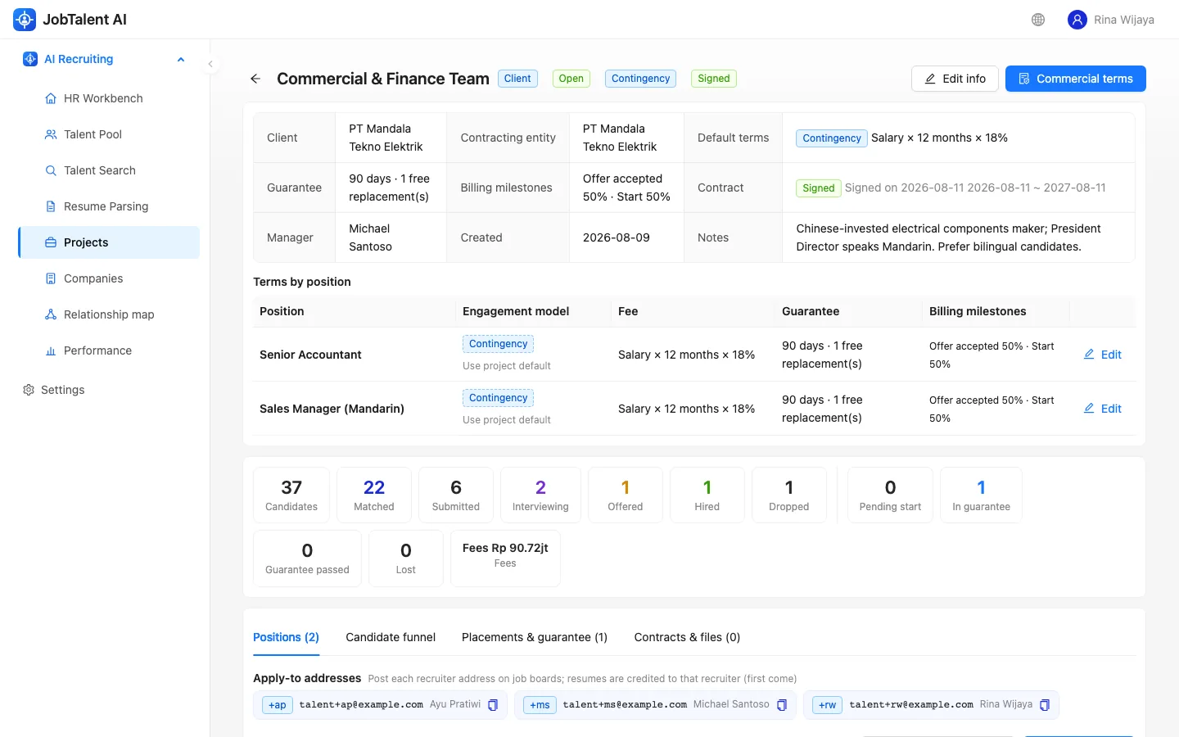This screenshot has width=1179, height=737.
Task: Switch to the Candidate funnel tab
Action: point(391,637)
